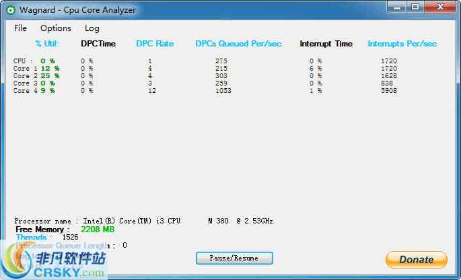Viewport: 461px width, 280px height.
Task: Click the 'M 380 @ 2.53GHz' text
Action: coord(240,221)
